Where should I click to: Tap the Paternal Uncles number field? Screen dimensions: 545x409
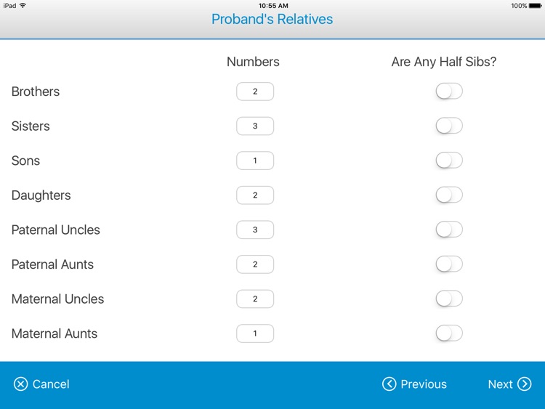(x=255, y=230)
